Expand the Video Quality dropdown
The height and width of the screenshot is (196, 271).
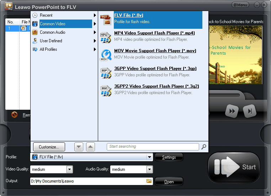pos(69,169)
